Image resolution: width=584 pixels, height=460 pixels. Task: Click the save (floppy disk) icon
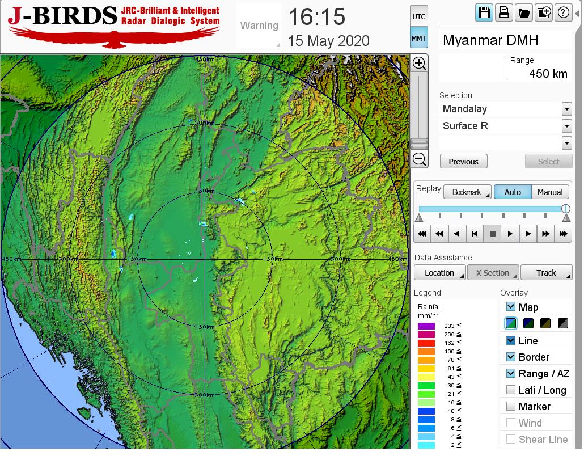click(x=484, y=13)
